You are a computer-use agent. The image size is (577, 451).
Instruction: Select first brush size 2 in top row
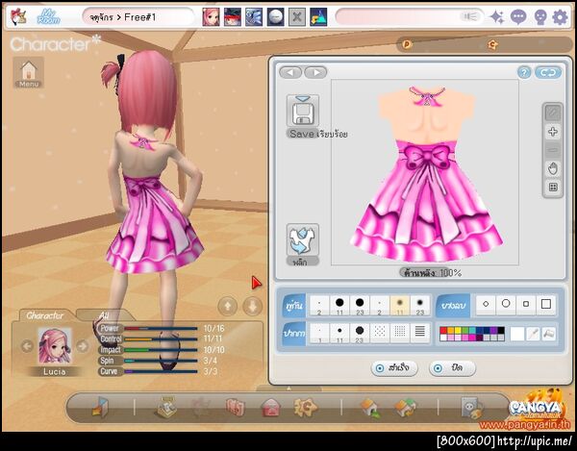[319, 306]
